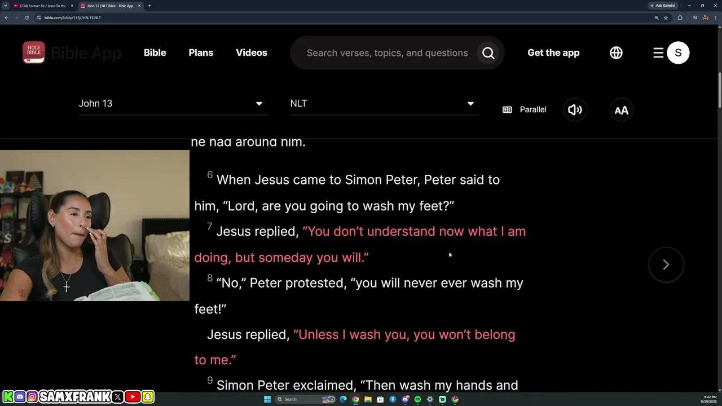Image resolution: width=722 pixels, height=406 pixels.
Task: Open the Bible navigation link
Action: 155,52
